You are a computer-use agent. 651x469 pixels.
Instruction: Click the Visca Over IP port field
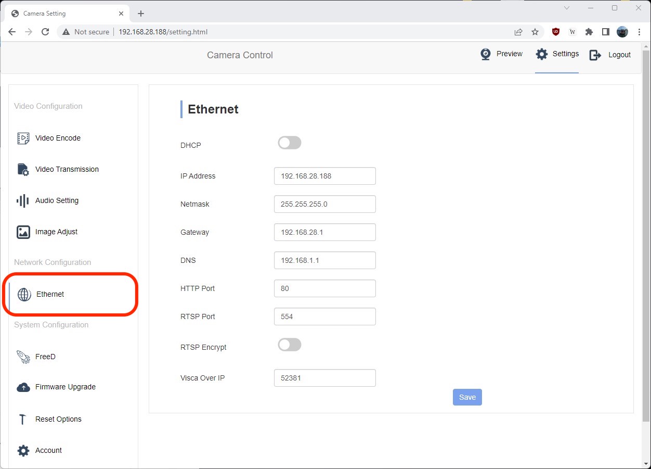click(324, 377)
